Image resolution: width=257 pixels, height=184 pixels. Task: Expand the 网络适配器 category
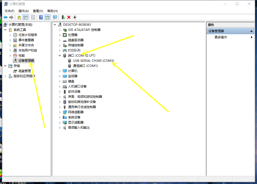pos(60,112)
